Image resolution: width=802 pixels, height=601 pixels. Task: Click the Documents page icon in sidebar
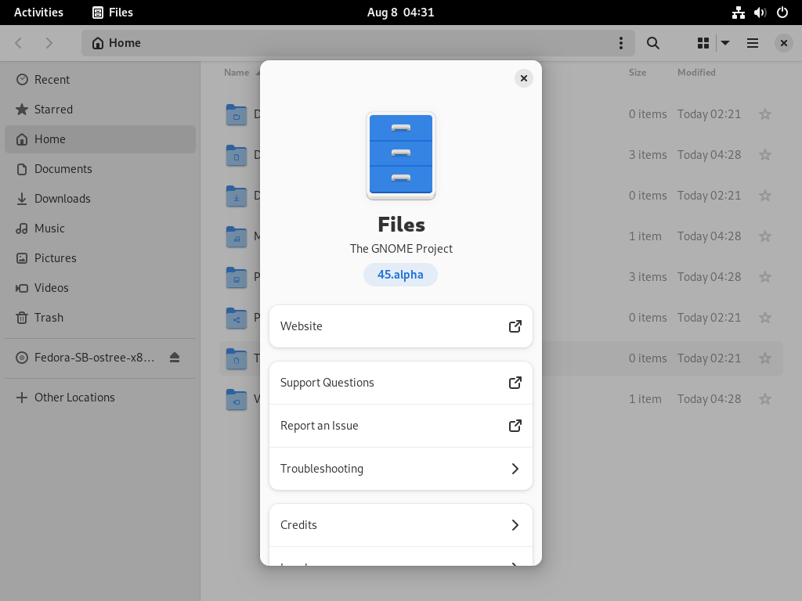point(22,169)
